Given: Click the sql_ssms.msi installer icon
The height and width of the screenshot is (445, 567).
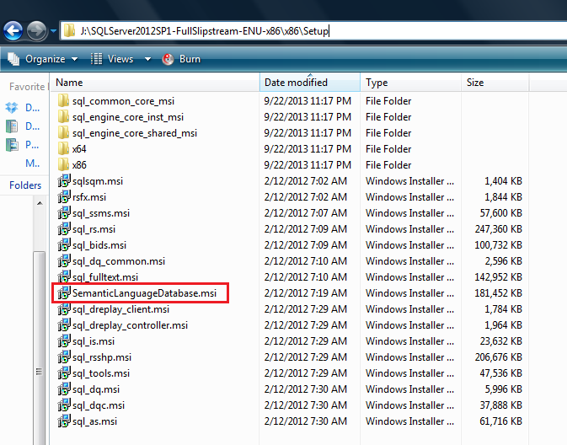Looking at the screenshot, I should point(63,213).
